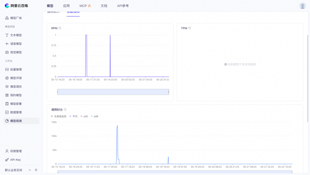Screen dimensions: 310x175
Task: Go to 批量推理 in the sidebar
Action: tap(16, 69)
